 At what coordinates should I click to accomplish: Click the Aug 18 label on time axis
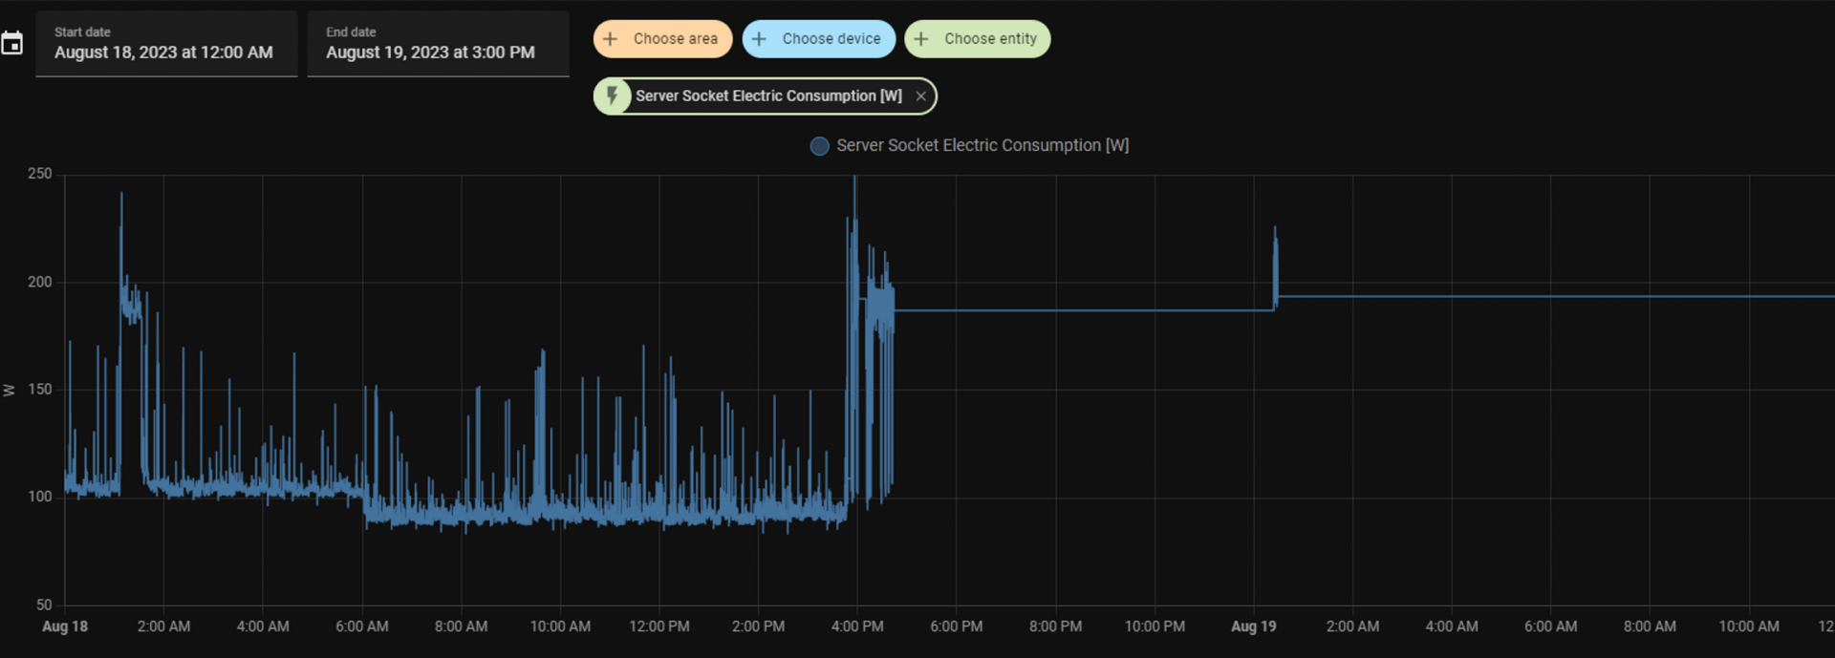[x=65, y=626]
